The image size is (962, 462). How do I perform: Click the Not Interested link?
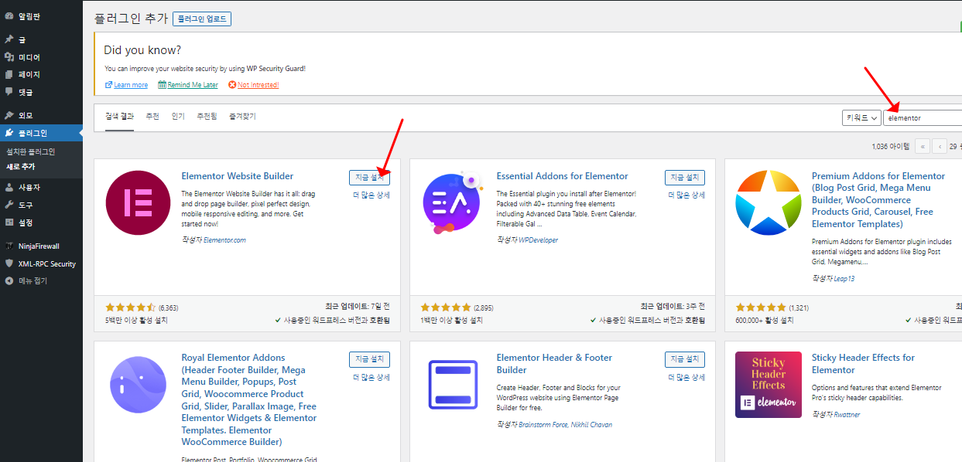(258, 85)
